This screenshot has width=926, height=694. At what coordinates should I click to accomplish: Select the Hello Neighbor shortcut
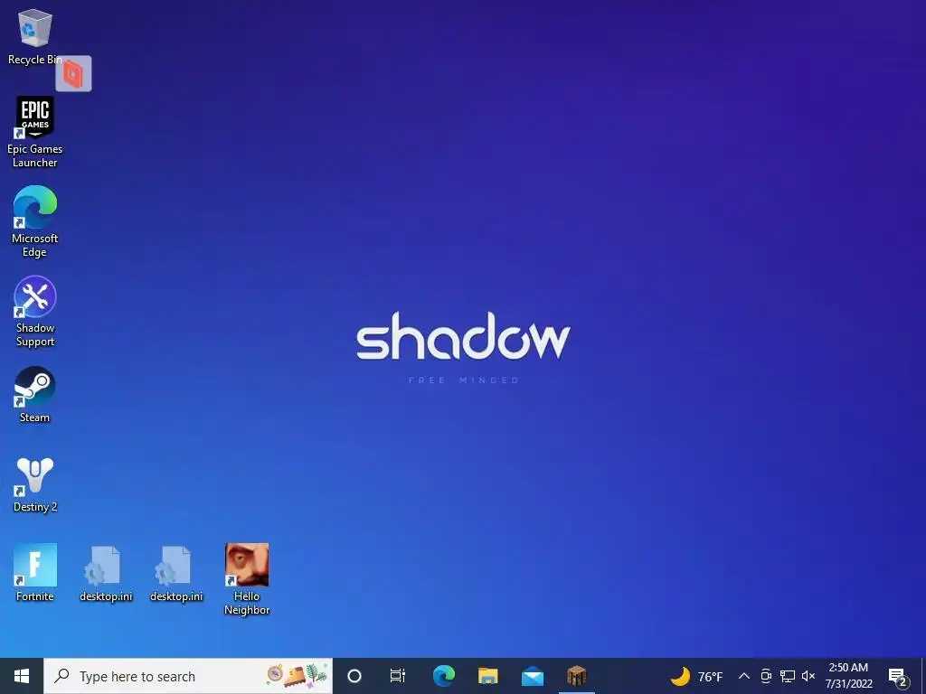coord(247,579)
